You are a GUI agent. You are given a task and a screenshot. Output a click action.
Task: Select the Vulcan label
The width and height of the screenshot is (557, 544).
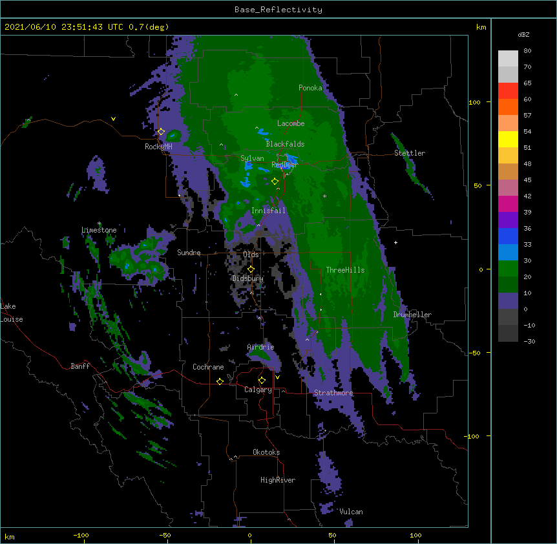[351, 512]
